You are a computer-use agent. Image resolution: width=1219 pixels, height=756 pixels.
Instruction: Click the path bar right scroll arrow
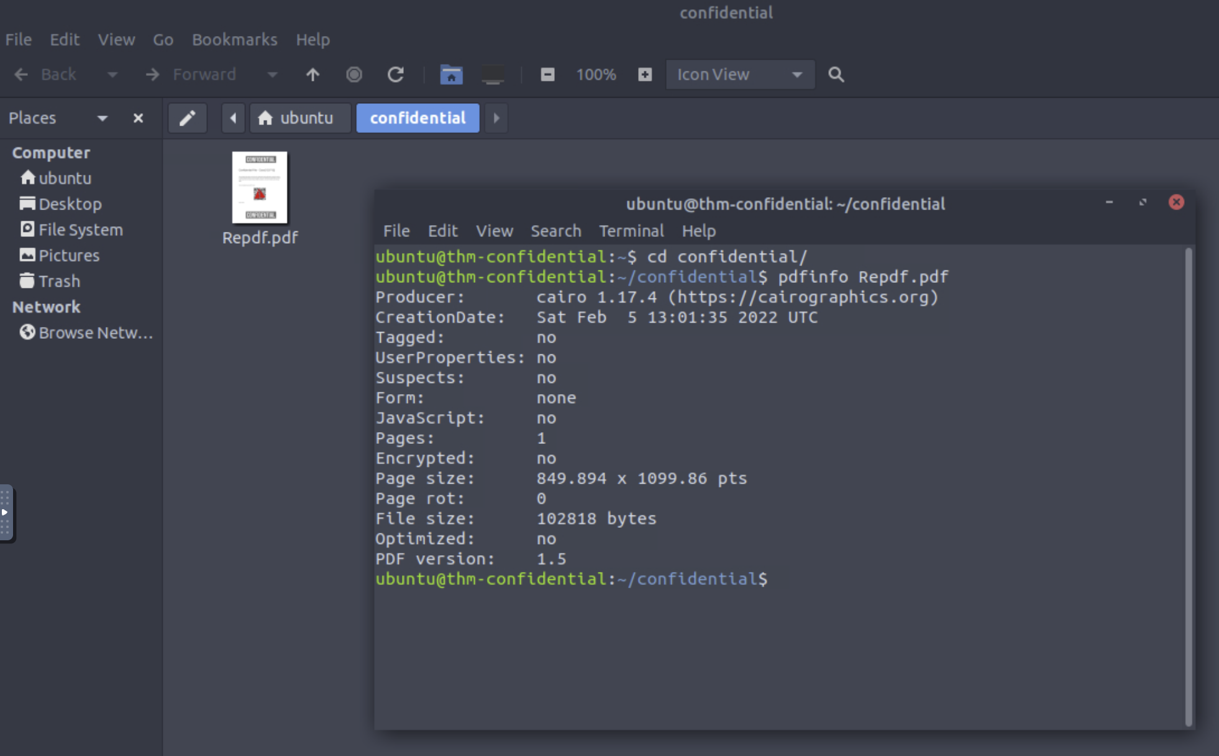pyautogui.click(x=496, y=118)
